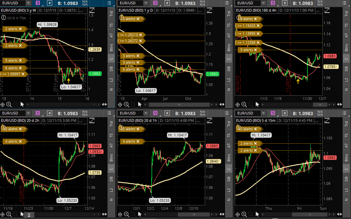
Task: Click the # grid icon above the 1 y D chart
Action: pyautogui.click(x=167, y=3)
